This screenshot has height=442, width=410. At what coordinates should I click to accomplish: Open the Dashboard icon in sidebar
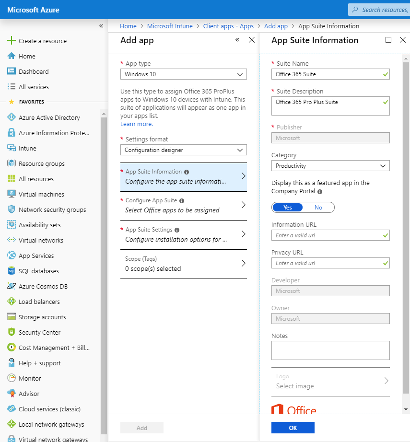tap(12, 71)
